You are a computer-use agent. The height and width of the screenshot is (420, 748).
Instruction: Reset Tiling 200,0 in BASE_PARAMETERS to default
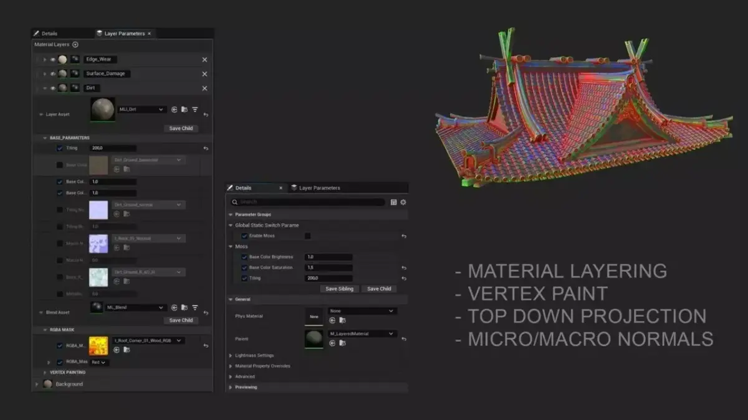(x=206, y=148)
